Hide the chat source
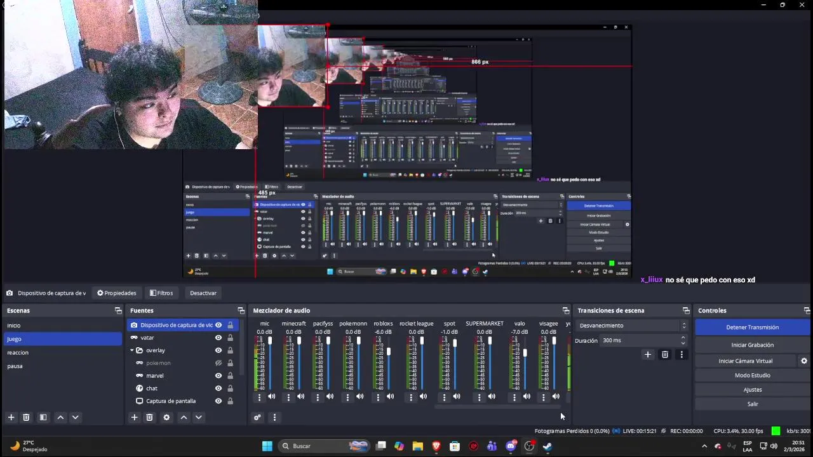Image resolution: width=813 pixels, height=457 pixels. coord(218,388)
